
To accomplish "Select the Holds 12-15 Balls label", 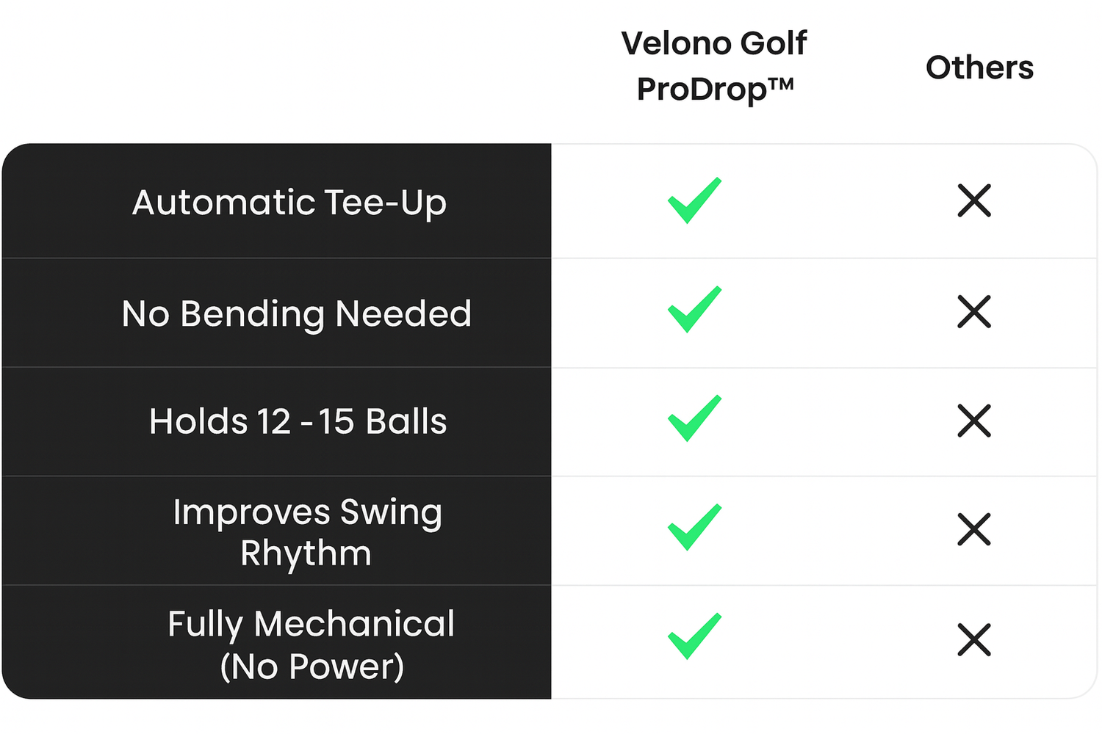I will click(x=298, y=422).
